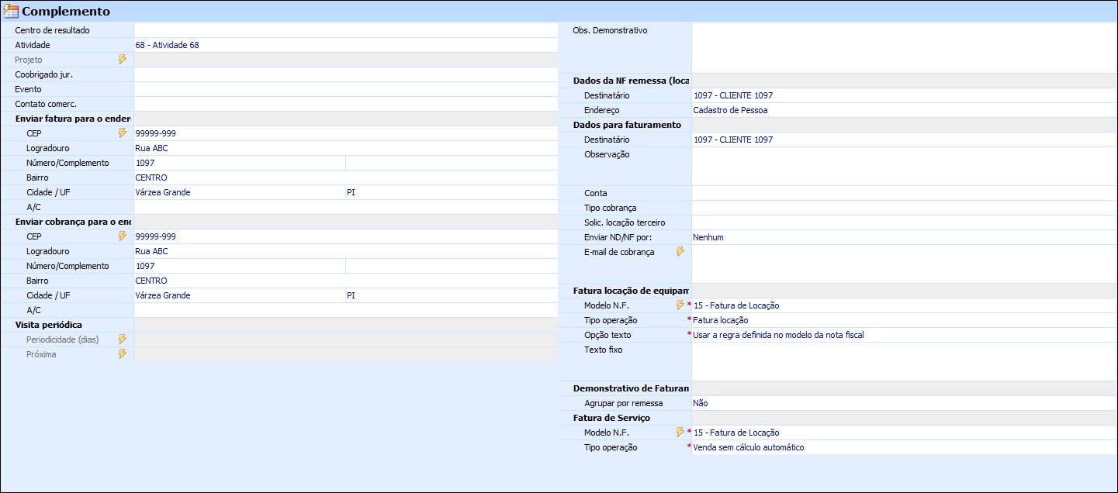The height and width of the screenshot is (493, 1118).
Task: Click the Enviar ND/NF por field showing Nenhum
Action: click(905, 237)
